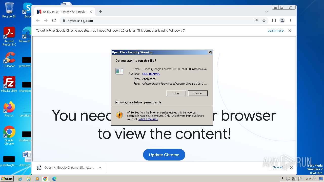Click the security shield warning icon

119,116
